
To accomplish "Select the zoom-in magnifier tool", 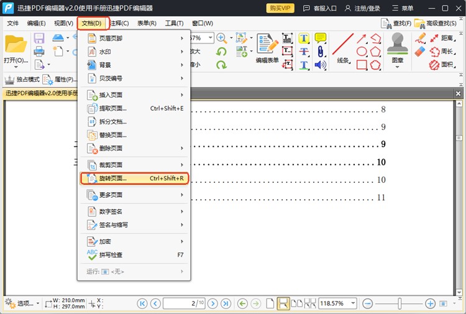I will point(221,38).
